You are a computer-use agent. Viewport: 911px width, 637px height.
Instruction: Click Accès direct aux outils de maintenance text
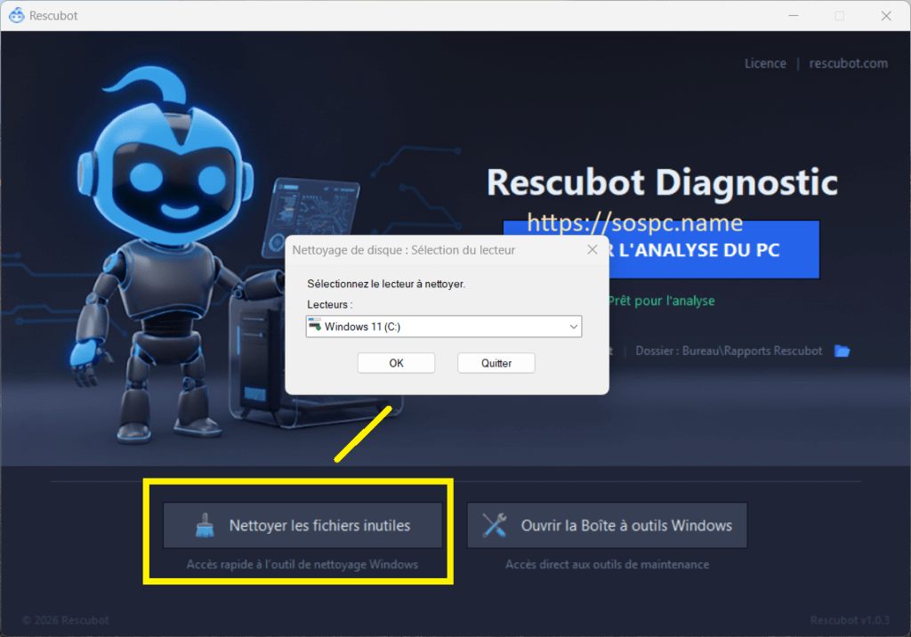coord(607,564)
